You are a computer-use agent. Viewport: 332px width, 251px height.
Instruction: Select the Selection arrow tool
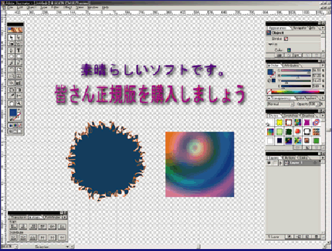point(11,37)
